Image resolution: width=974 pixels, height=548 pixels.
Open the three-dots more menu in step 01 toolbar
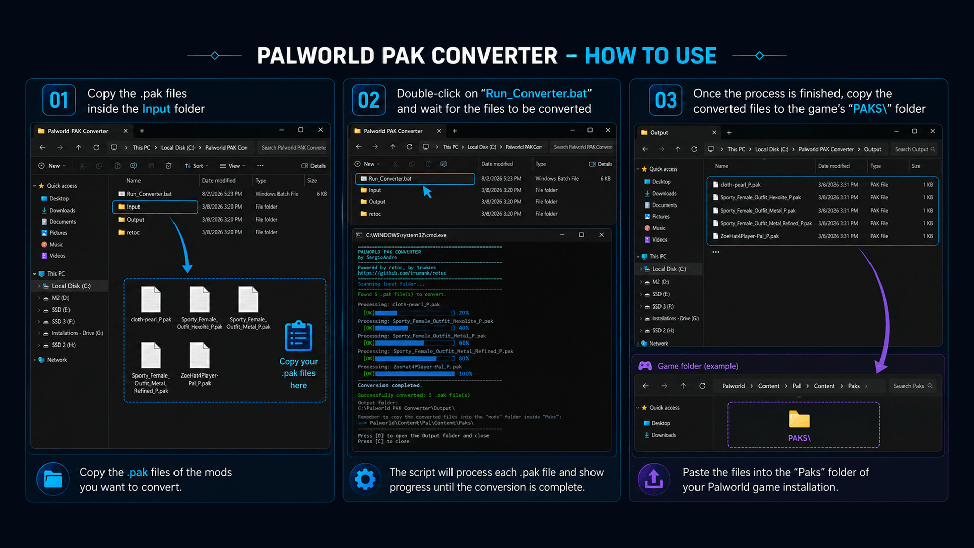point(260,166)
